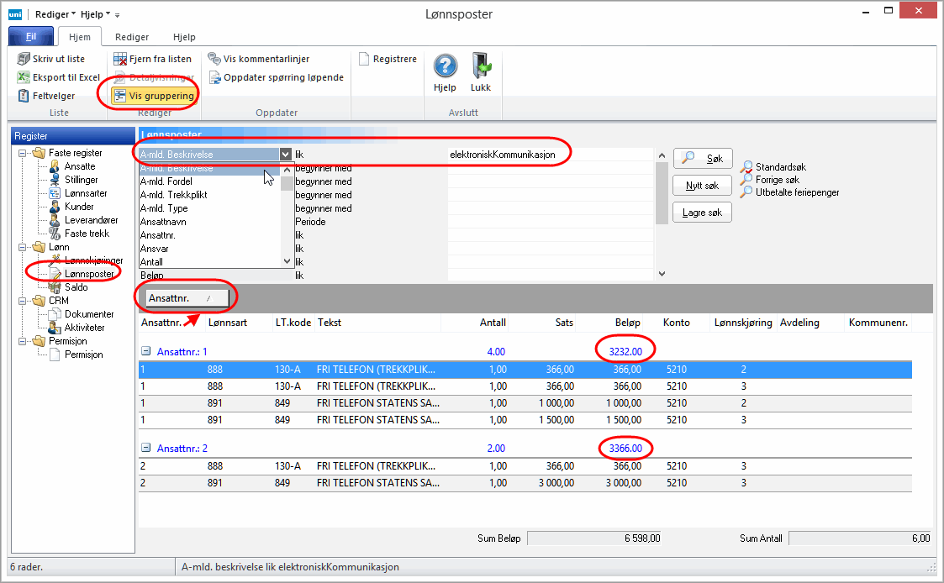Click the Skriv ut liste printer icon
Image resolution: width=944 pixels, height=583 pixels.
24,59
